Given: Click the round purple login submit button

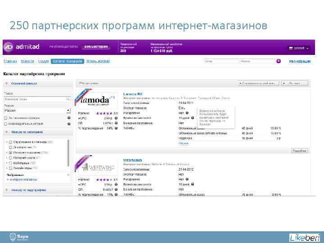Looking at the screenshot, I should tap(279, 61).
